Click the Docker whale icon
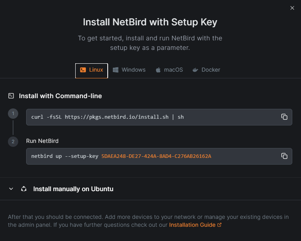Viewport: 301px width, 241px height. 195,70
